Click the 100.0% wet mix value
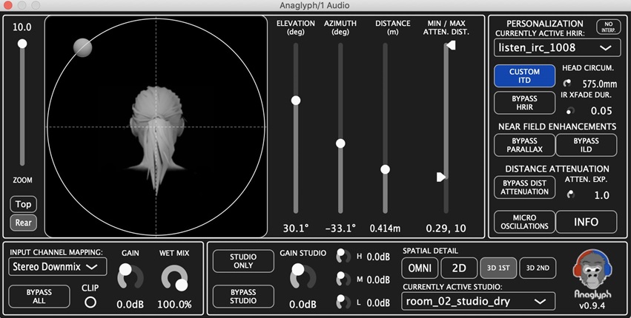This screenshot has height=318, width=631. [x=174, y=305]
